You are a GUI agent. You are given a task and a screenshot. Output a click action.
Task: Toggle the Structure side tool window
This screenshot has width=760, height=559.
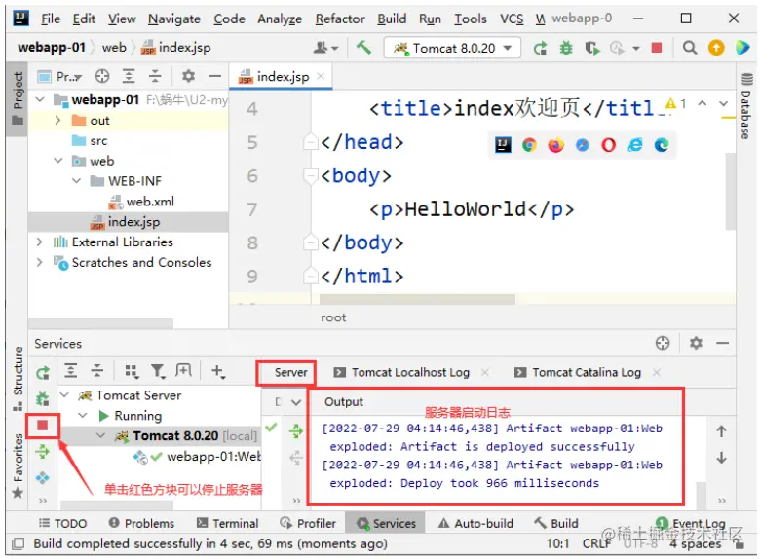tap(18, 378)
